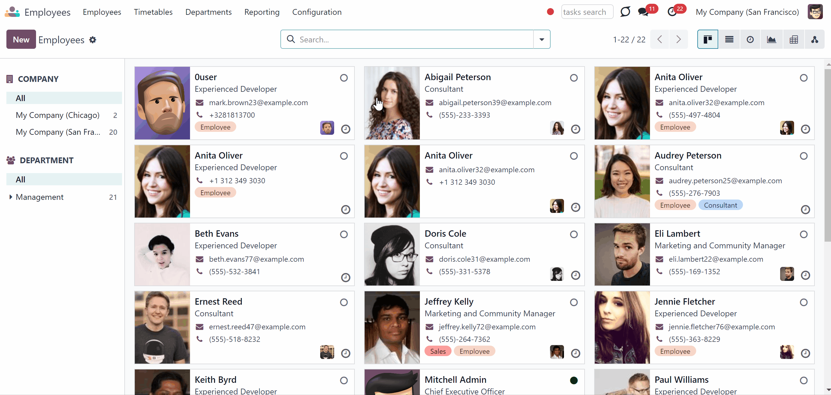Go to next page of employees
This screenshot has height=395, width=831.
tap(678, 39)
